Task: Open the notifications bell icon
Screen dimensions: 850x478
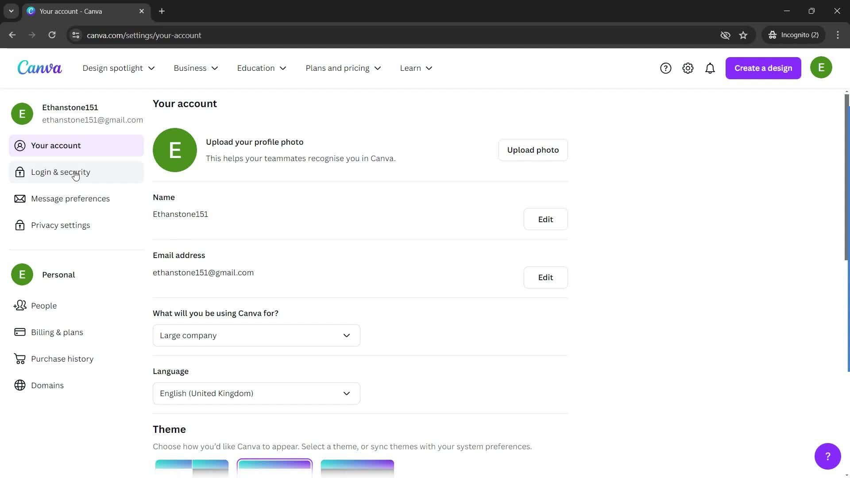Action: [711, 68]
